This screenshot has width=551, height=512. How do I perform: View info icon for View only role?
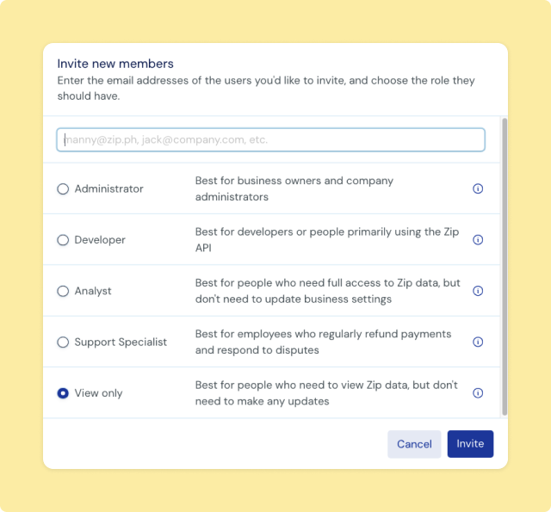478,393
